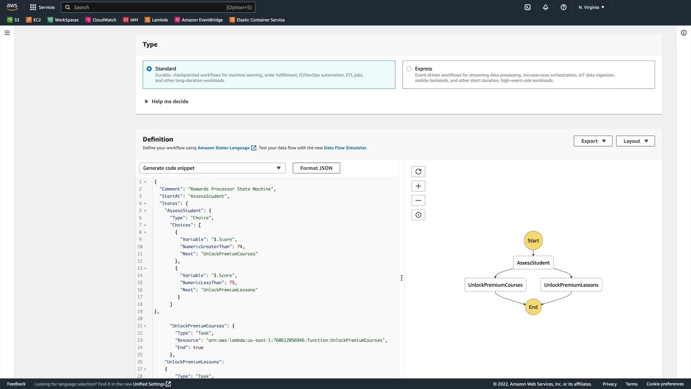This screenshot has height=389, width=691.
Task: Select the Express workflow type
Action: click(x=409, y=69)
